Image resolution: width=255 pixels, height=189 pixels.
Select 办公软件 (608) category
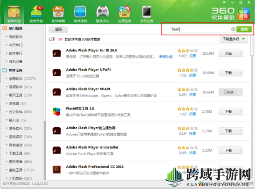coord(21,112)
